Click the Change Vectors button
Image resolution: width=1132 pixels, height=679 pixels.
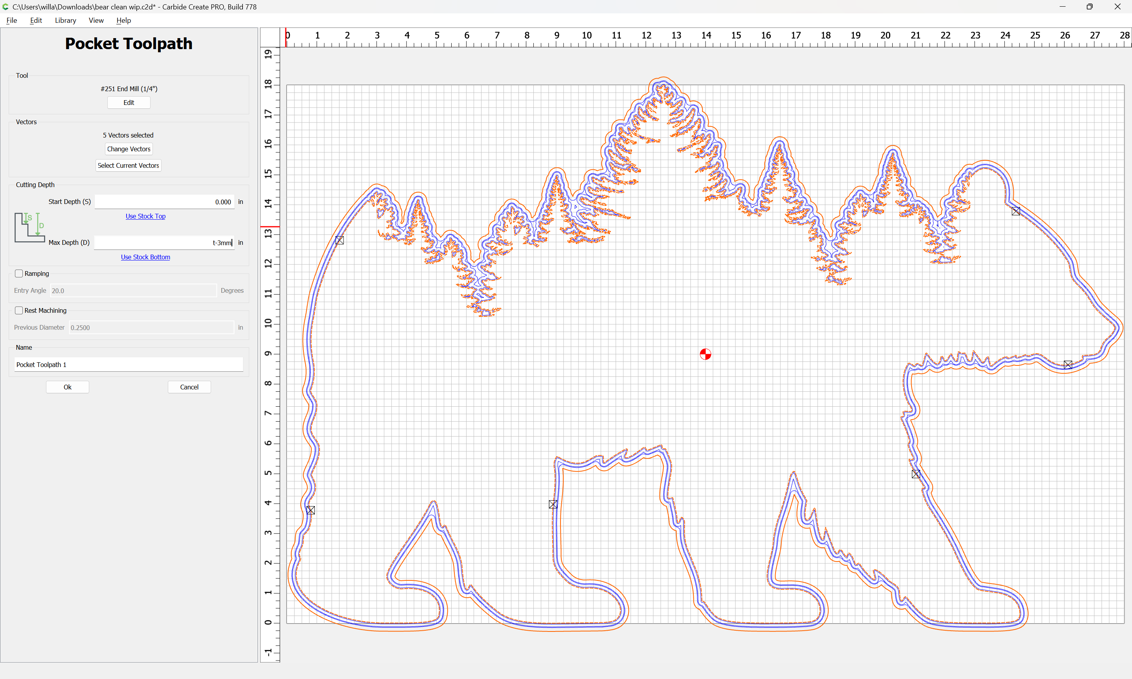click(129, 149)
